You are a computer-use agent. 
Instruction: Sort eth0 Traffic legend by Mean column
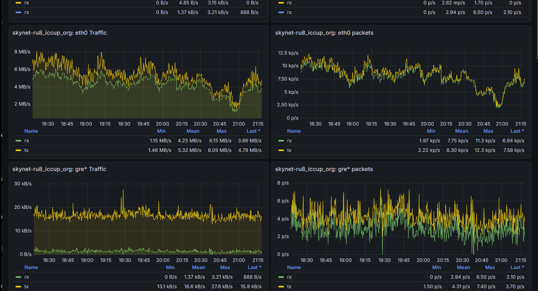tap(193, 131)
